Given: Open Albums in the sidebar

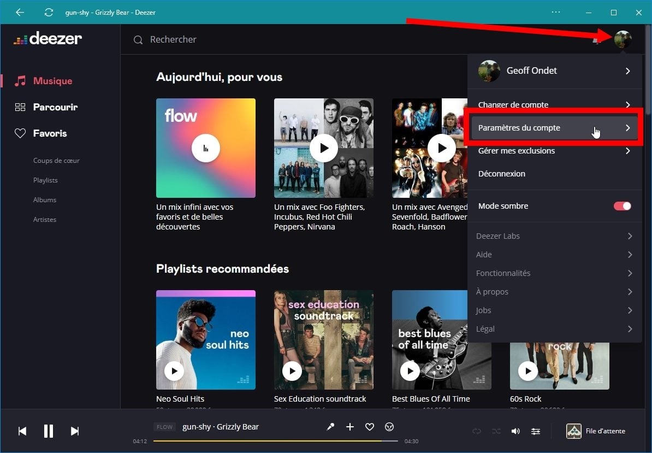Looking at the screenshot, I should tap(44, 199).
